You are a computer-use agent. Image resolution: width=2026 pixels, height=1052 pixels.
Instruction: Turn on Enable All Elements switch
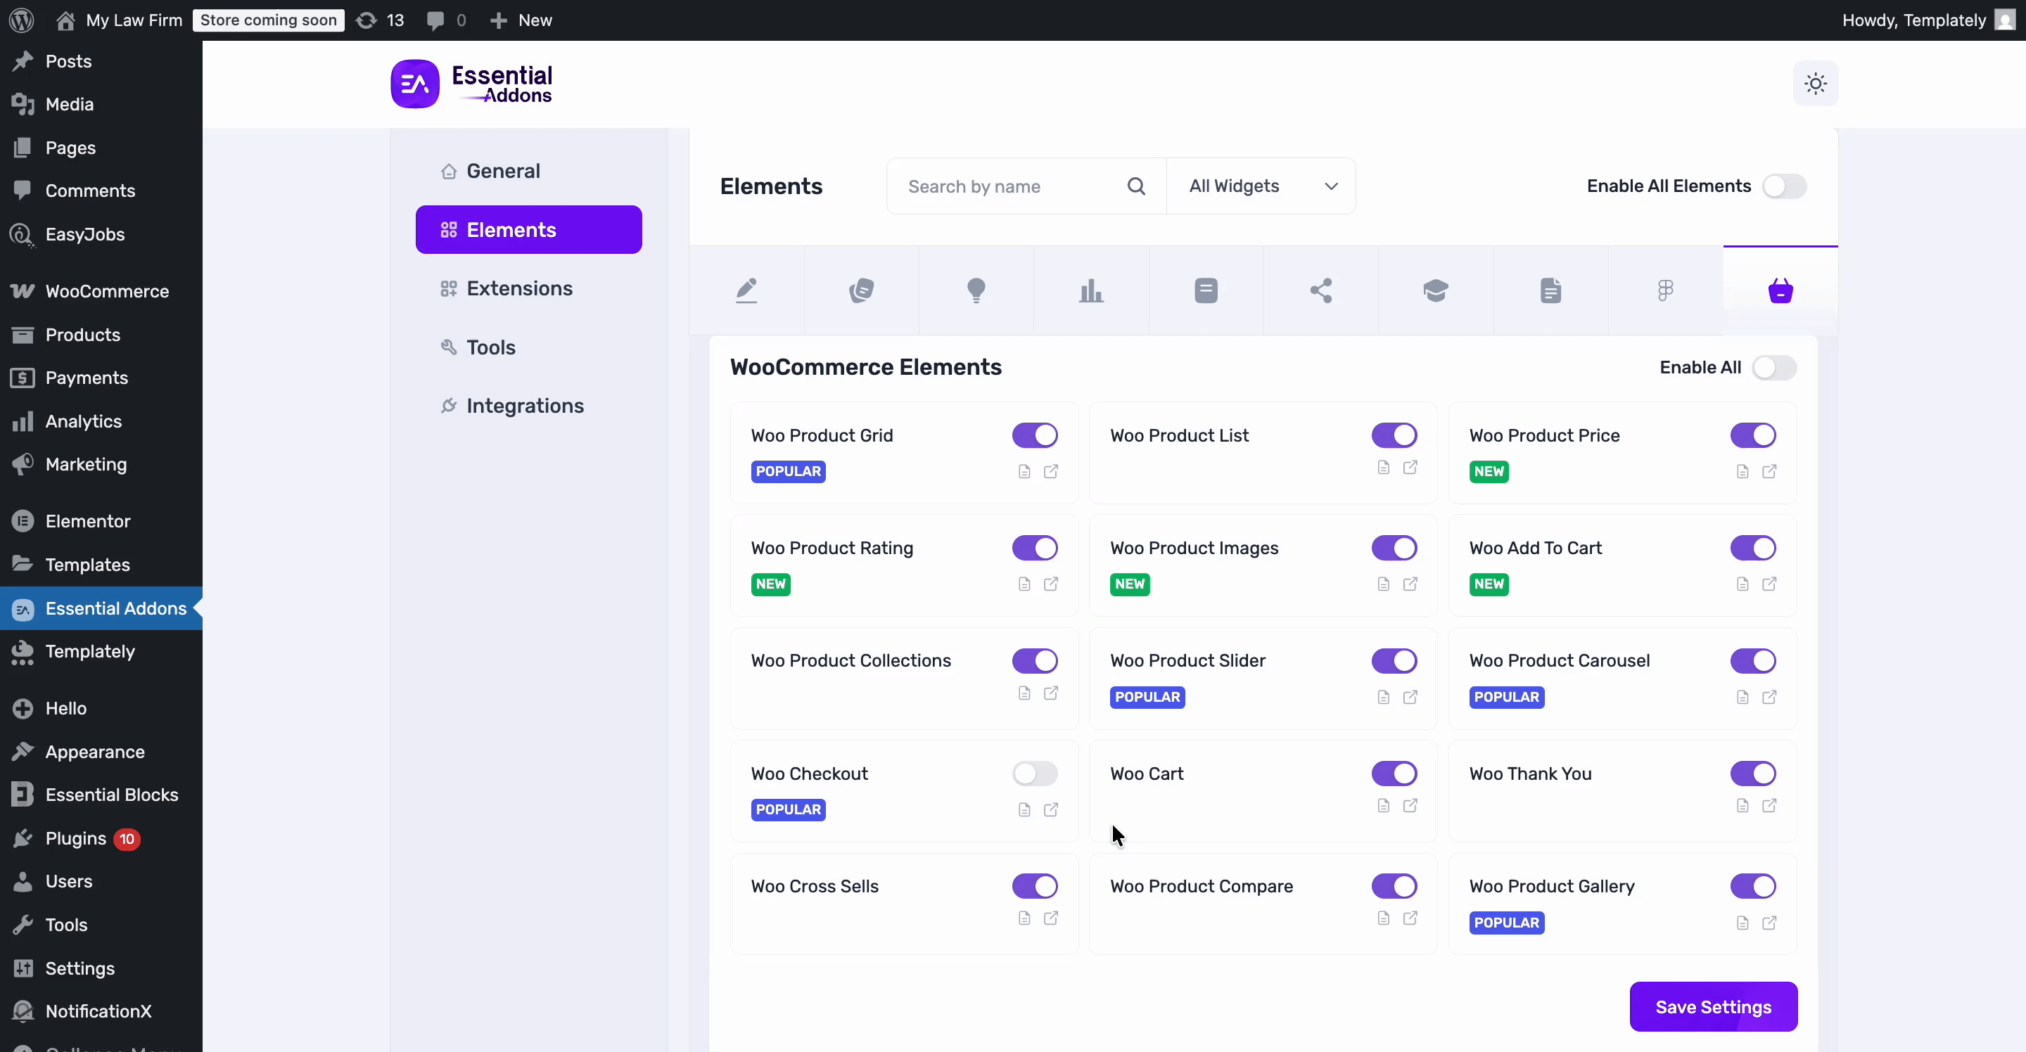click(x=1783, y=186)
